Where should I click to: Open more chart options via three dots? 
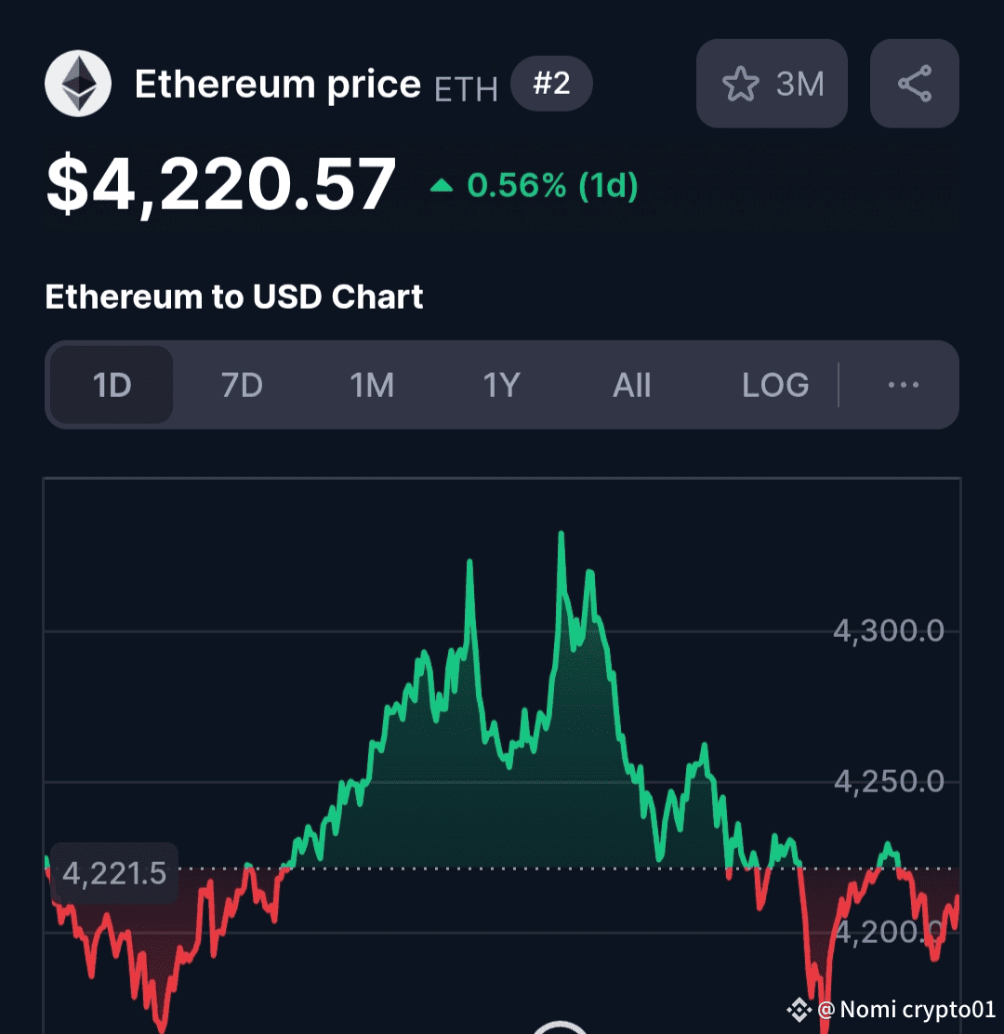tap(903, 385)
